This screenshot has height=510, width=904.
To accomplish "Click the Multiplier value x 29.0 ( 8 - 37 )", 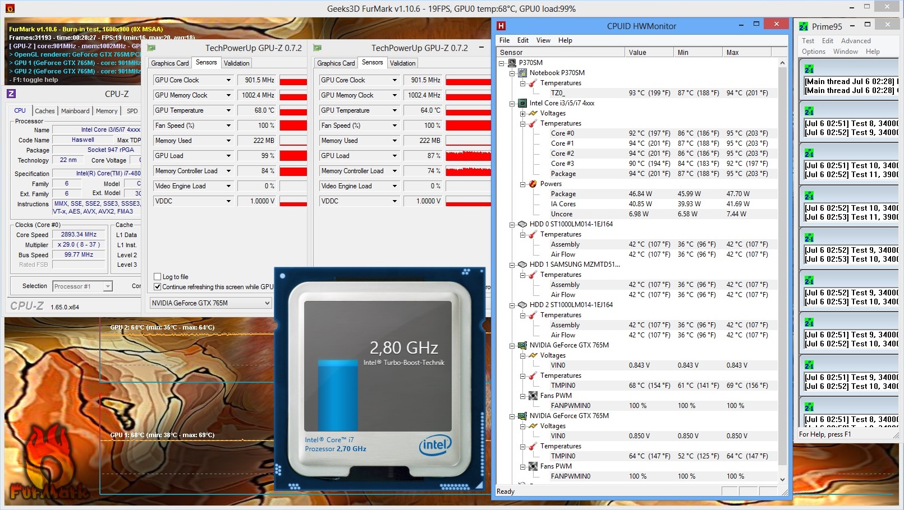I will pos(79,245).
